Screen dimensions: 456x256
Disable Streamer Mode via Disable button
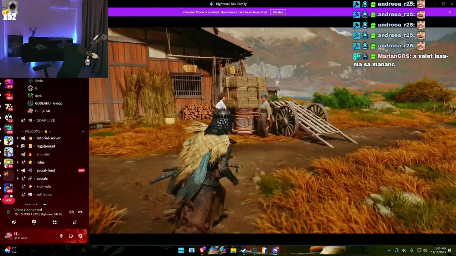[x=278, y=12]
